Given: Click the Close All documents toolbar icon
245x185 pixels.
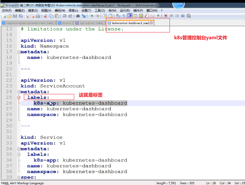Looking at the screenshot, I should [32, 16].
